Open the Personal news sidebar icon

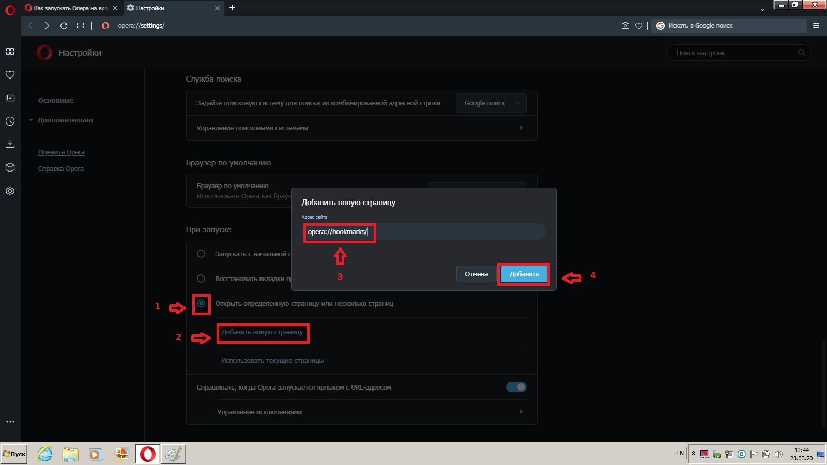pos(10,98)
